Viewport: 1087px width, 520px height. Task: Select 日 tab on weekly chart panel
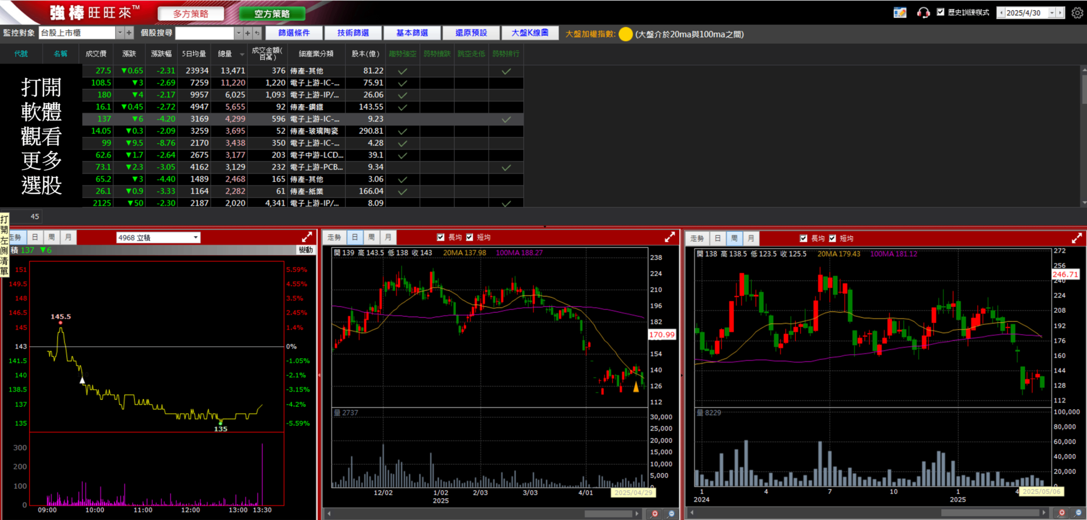(717, 238)
